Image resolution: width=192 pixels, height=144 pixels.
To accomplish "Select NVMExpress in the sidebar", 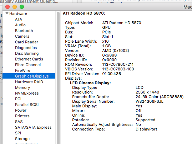I will 27,93.
